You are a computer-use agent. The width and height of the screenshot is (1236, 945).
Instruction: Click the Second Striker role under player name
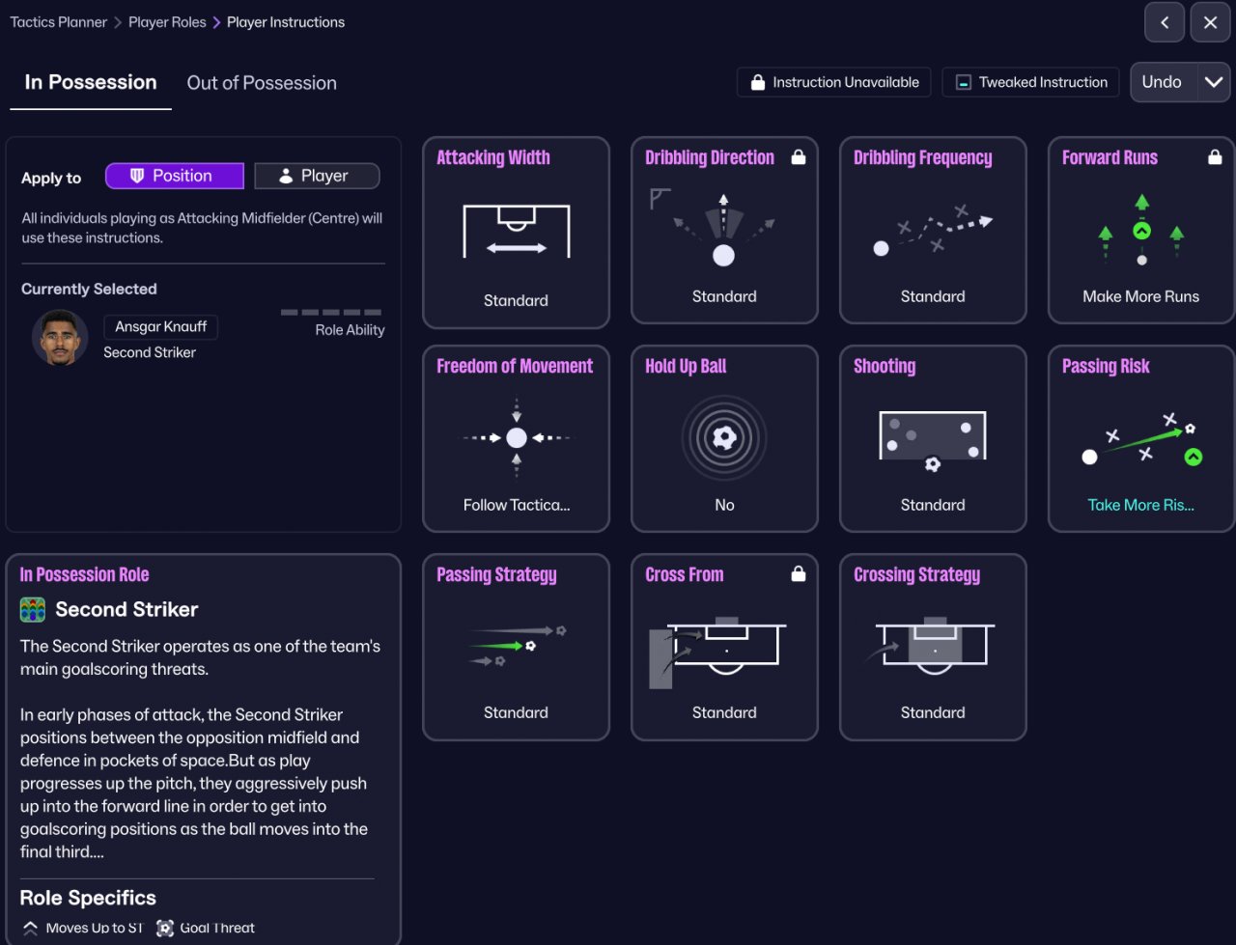point(150,352)
